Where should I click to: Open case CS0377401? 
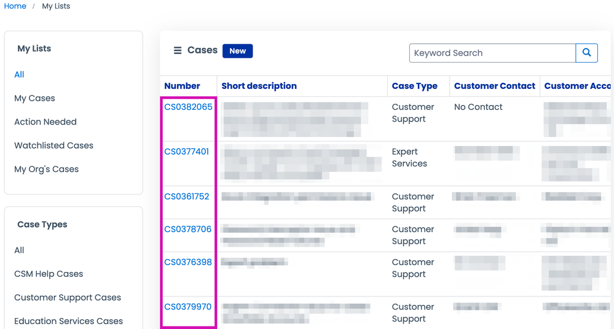click(x=186, y=152)
